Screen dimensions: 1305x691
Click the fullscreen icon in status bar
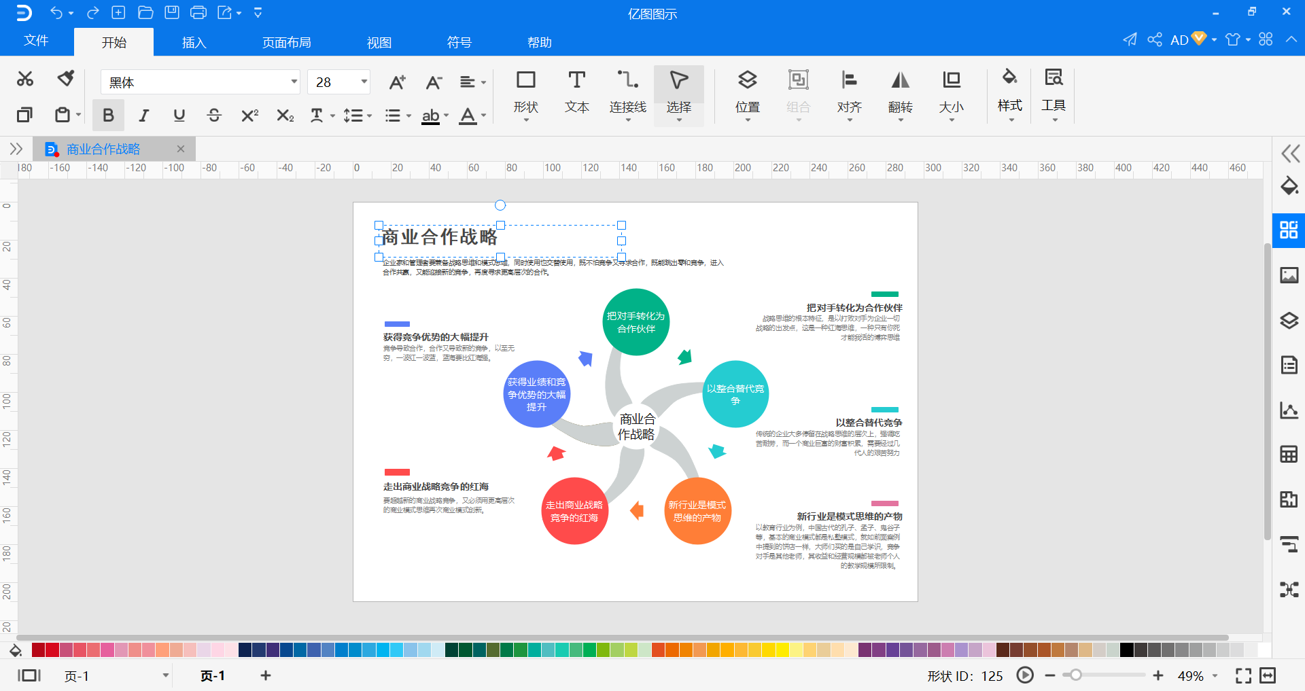[1243, 675]
